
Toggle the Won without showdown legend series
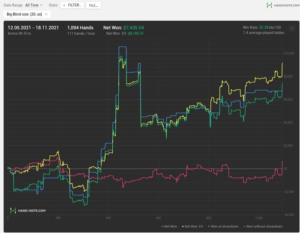[263, 227]
